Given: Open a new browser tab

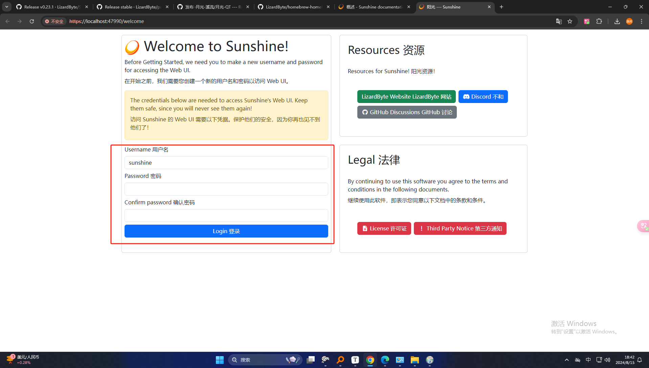Looking at the screenshot, I should (x=501, y=7).
